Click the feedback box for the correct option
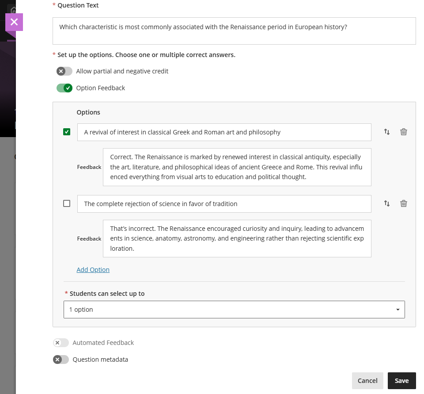Image resolution: width=424 pixels, height=394 pixels. pyautogui.click(x=237, y=167)
